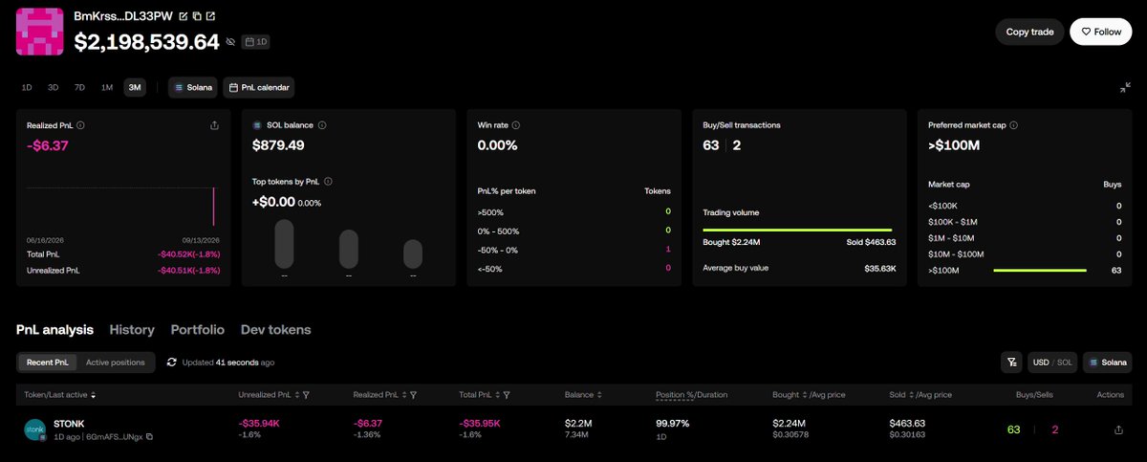Click the Copy trade button
1147x462 pixels.
coord(1029,32)
